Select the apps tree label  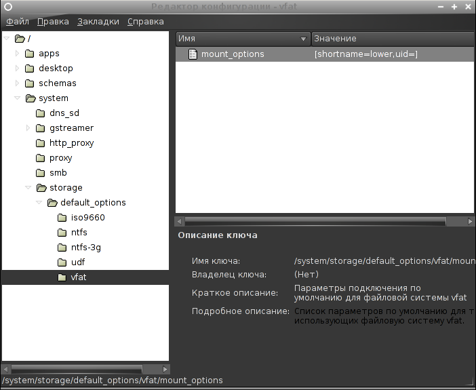49,54
